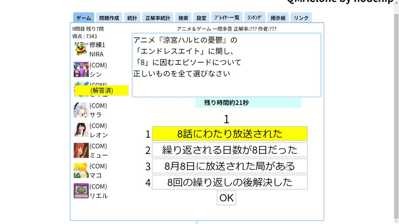The image size is (399, 224).
Task: Click the yellow 解答済 status label
Action: coord(101,90)
